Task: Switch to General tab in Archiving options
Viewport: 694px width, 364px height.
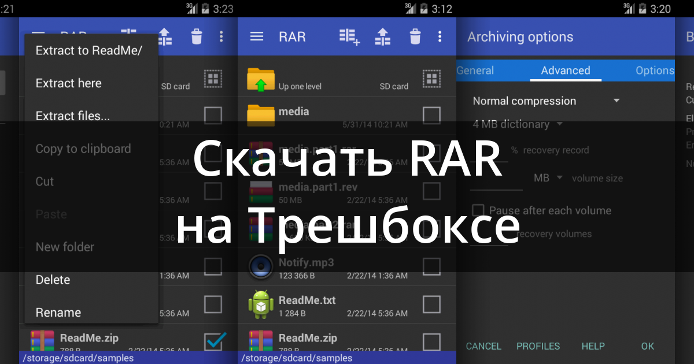Action: click(475, 70)
